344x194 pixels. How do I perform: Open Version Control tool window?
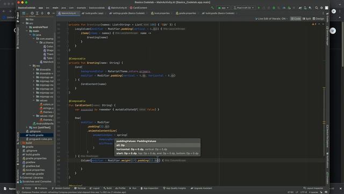pyautogui.click(x=61, y=188)
